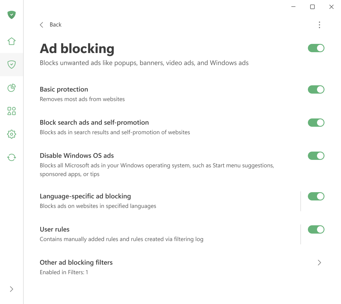341x304 pixels.
Task: Select the Protection shield icon in sidebar
Action: [12, 65]
